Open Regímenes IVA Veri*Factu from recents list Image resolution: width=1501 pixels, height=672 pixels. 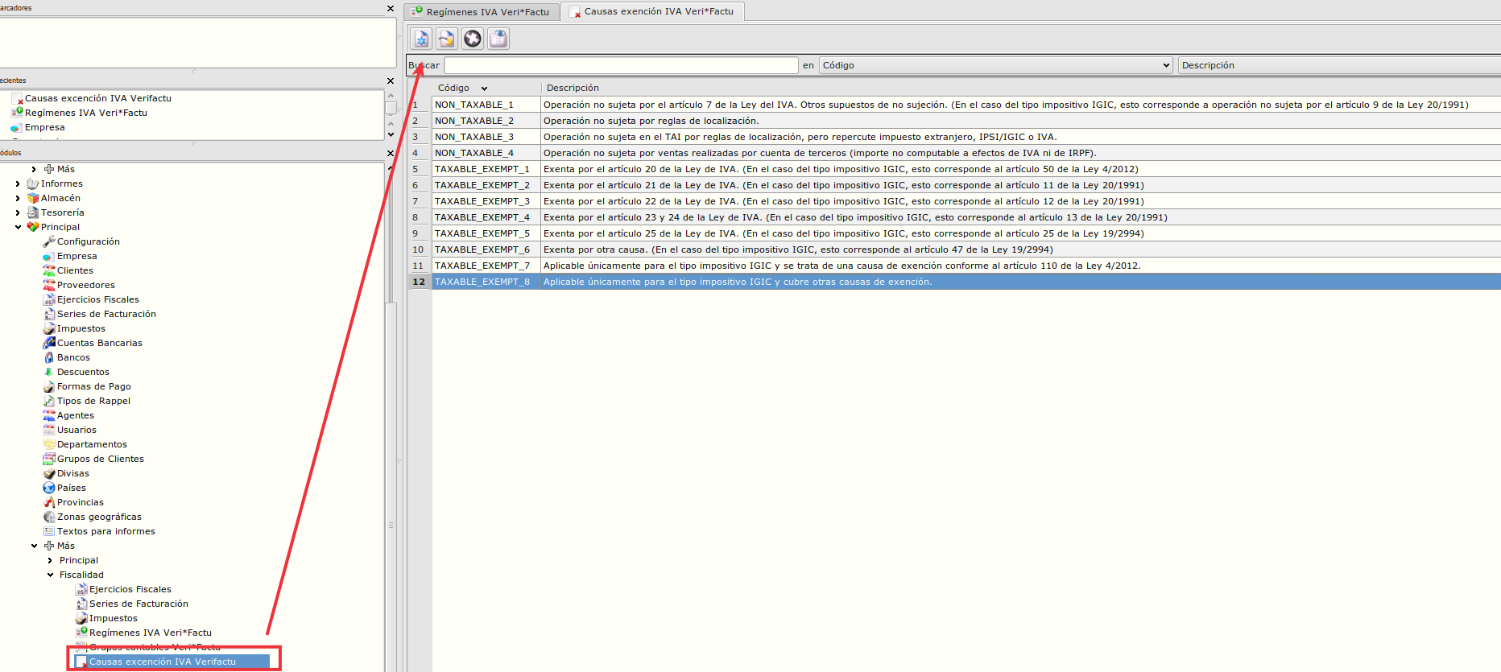pyautogui.click(x=85, y=113)
